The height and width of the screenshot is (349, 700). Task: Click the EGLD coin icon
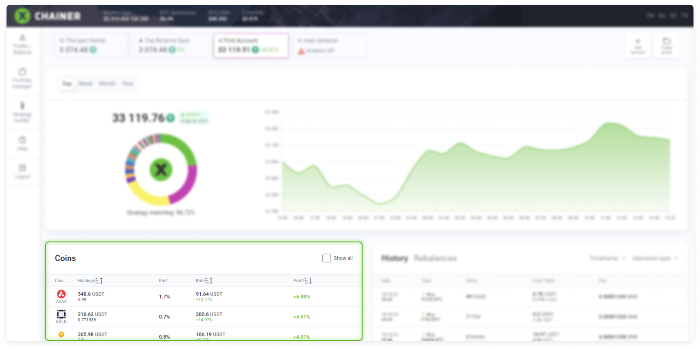(x=61, y=314)
